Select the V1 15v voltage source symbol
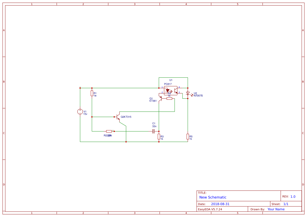The image size is (307, 217). [x=80, y=112]
